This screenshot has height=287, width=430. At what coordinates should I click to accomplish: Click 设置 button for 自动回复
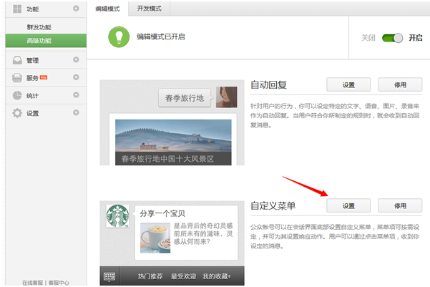click(348, 84)
